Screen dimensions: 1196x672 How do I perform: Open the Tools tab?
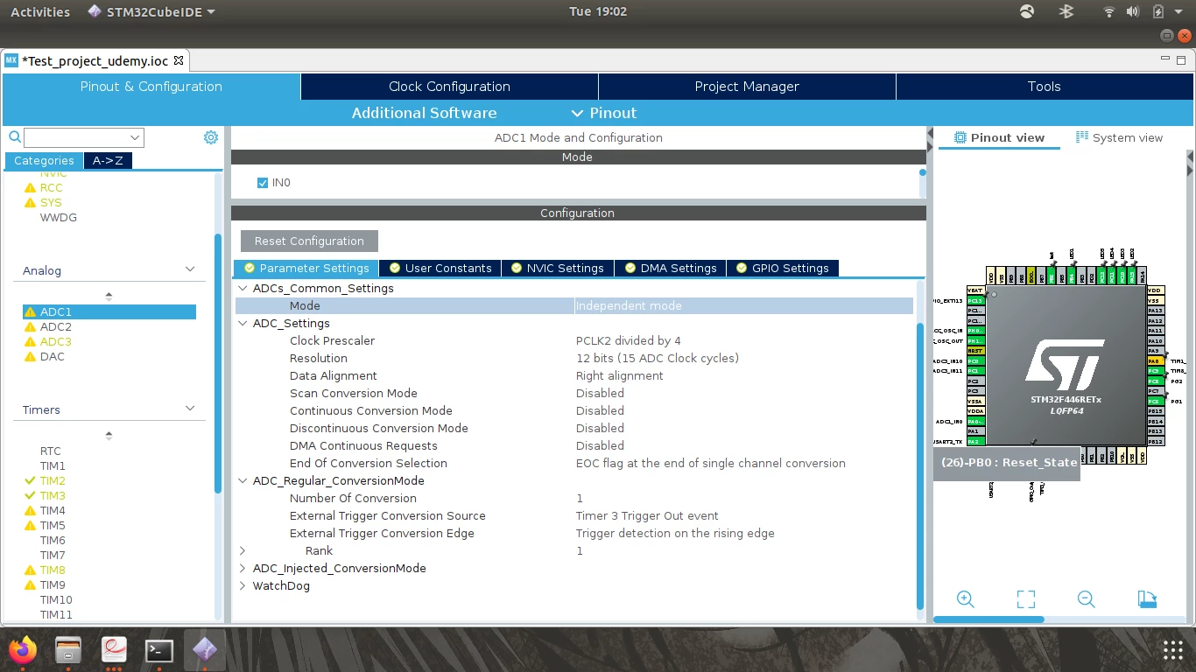(1044, 87)
